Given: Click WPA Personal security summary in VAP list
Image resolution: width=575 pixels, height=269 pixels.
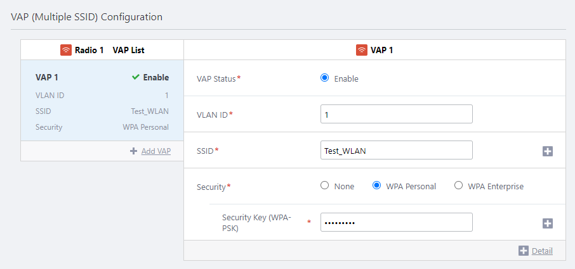Looking at the screenshot, I should pos(145,127).
